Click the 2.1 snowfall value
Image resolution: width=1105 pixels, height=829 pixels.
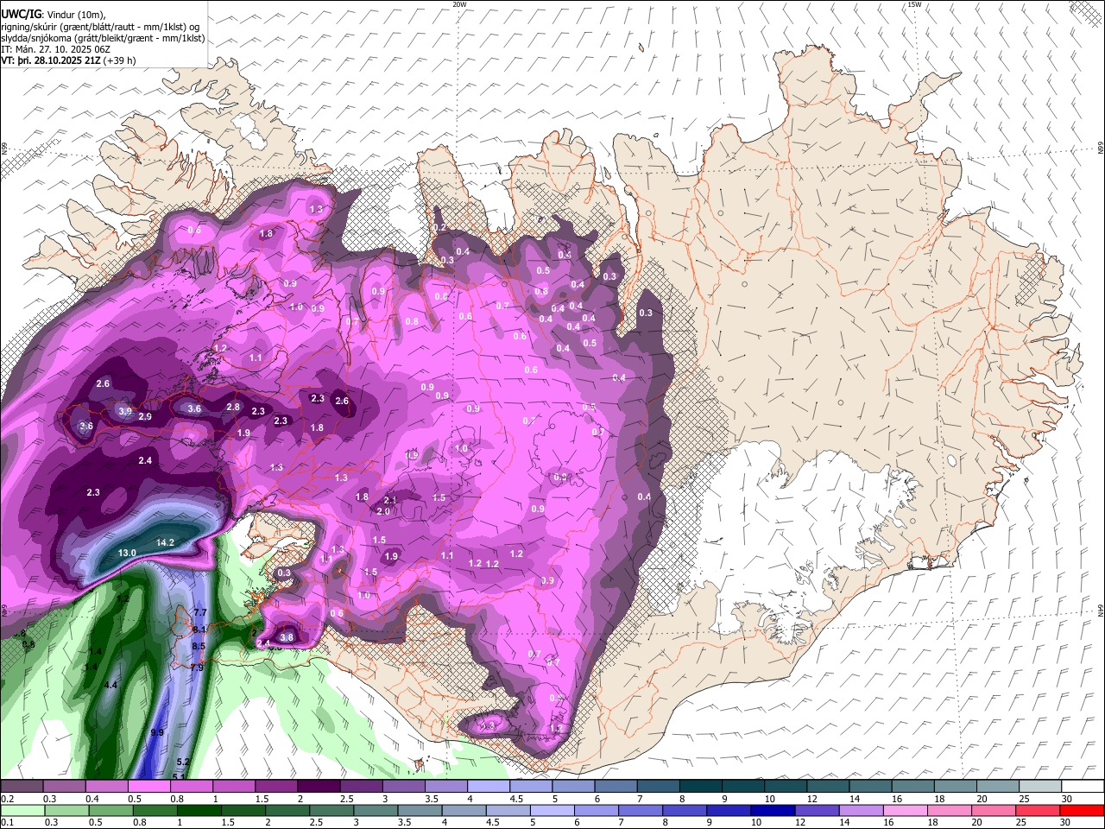[389, 500]
